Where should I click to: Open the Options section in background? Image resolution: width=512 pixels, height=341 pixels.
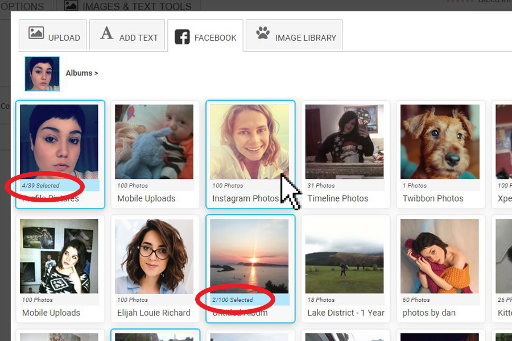(x=22, y=6)
